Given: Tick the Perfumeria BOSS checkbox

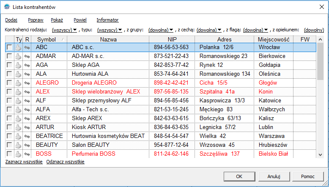Looking at the screenshot, I should pyautogui.click(x=9, y=154).
